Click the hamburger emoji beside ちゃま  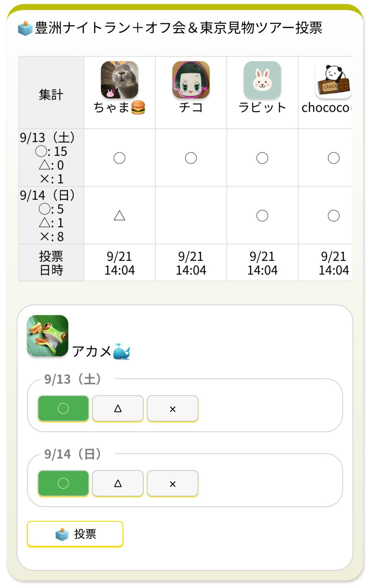[x=138, y=107]
